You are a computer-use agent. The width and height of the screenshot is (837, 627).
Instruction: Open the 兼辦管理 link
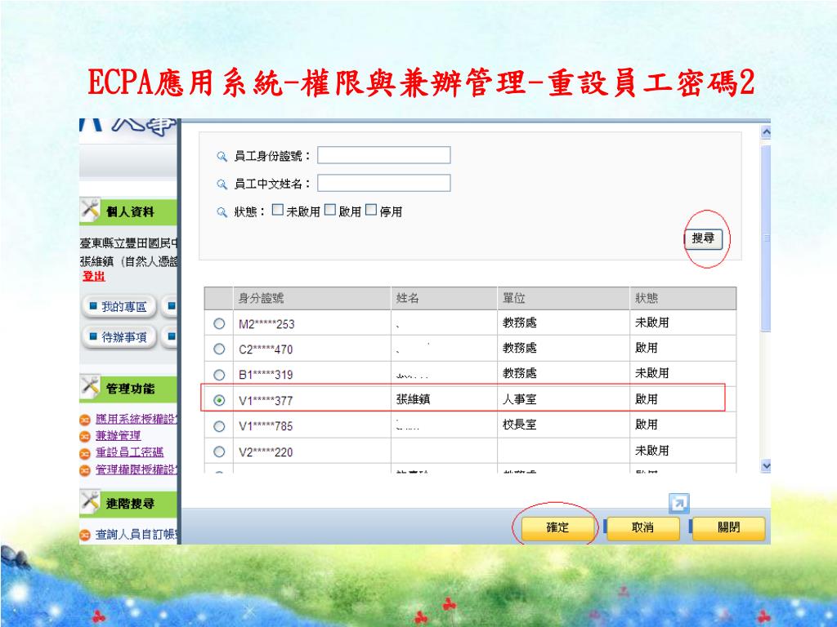[118, 436]
